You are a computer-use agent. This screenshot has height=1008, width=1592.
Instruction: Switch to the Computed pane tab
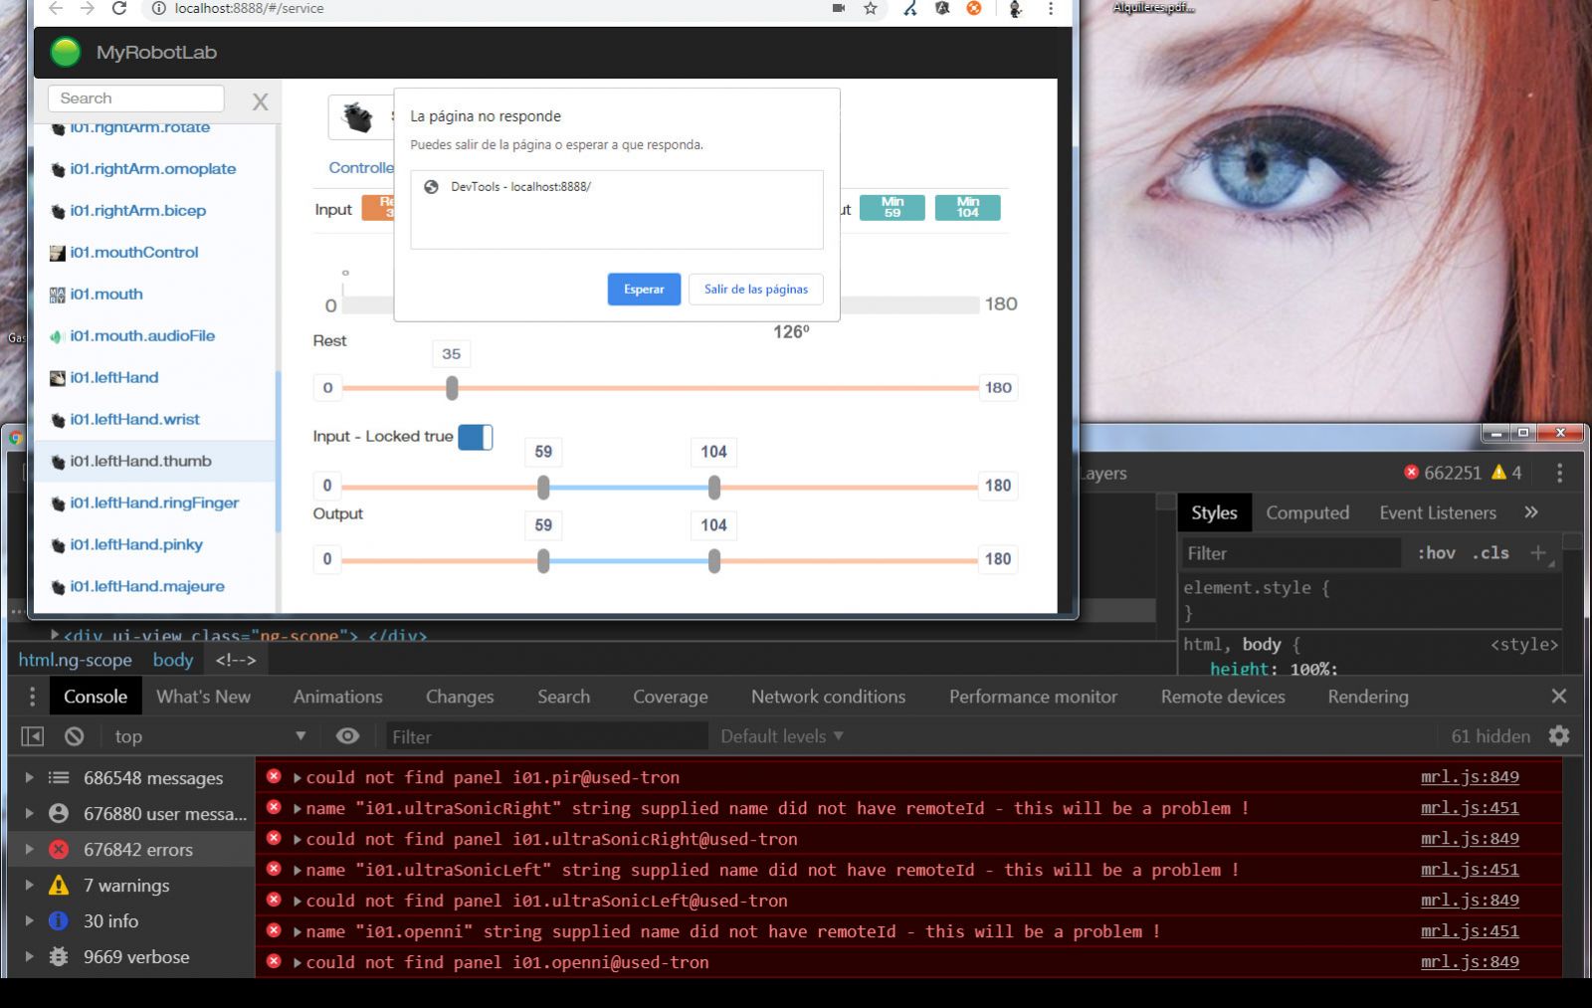(1307, 512)
